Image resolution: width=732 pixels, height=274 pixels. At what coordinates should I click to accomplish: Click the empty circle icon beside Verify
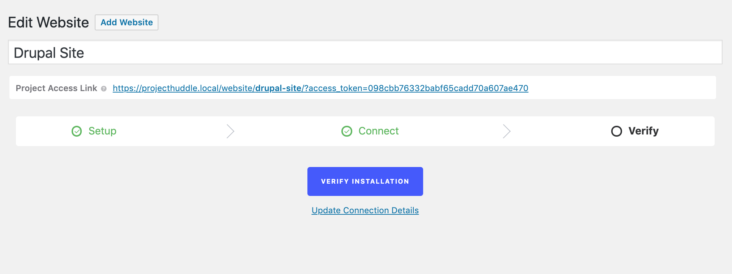click(x=617, y=131)
